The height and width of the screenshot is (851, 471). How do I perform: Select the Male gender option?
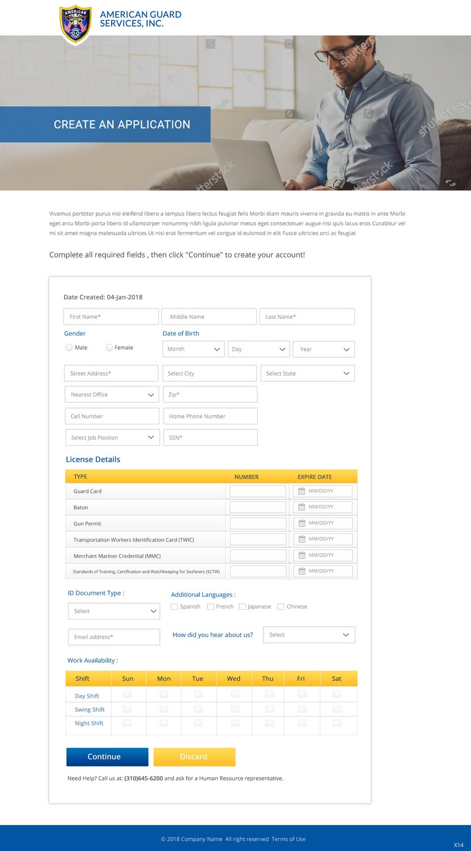coord(69,348)
